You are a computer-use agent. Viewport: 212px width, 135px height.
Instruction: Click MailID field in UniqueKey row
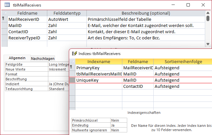pos(138,80)
